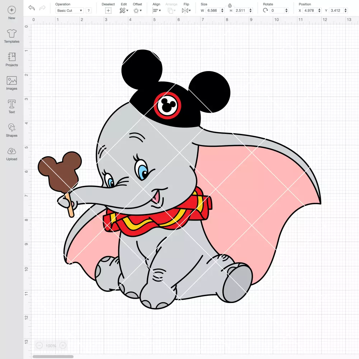Redo the last action
Viewport: 359px width, 359px height.
42,8
